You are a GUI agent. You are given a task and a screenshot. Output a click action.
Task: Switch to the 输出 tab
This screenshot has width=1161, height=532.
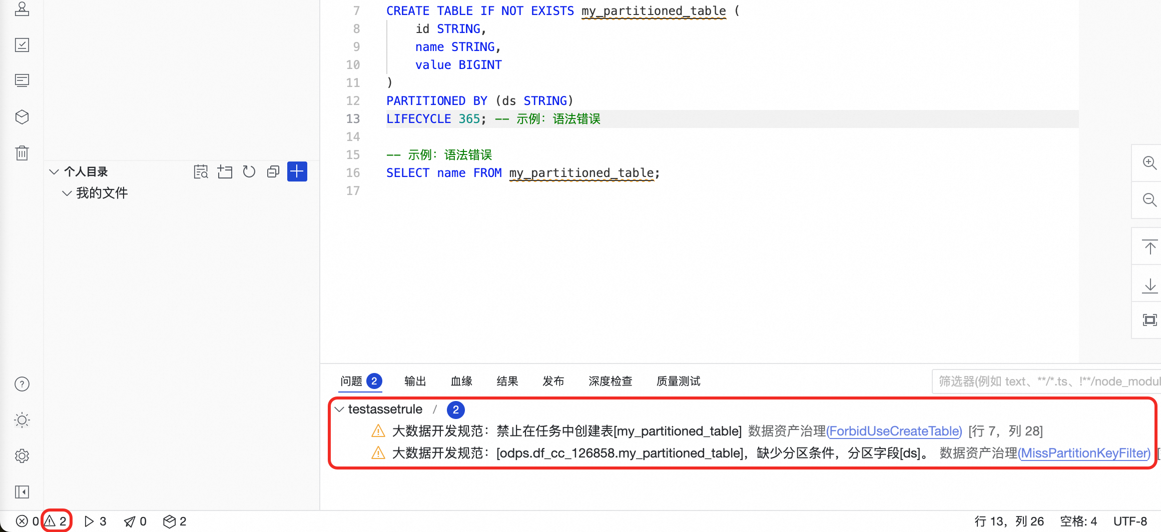coord(415,381)
